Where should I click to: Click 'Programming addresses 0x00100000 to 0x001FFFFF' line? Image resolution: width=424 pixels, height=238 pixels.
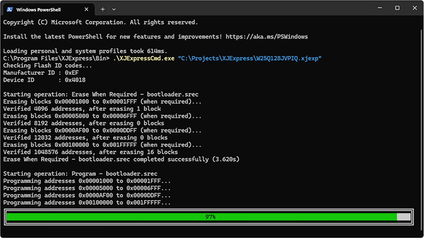tap(87, 202)
